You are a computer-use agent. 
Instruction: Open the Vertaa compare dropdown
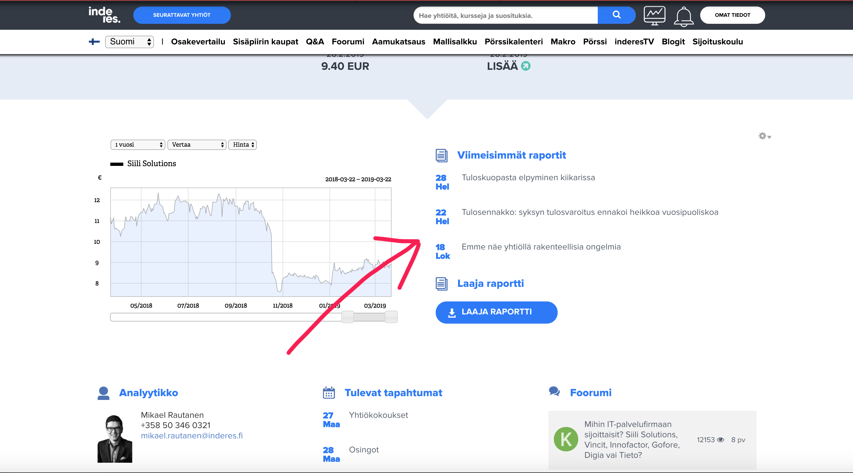pos(197,144)
